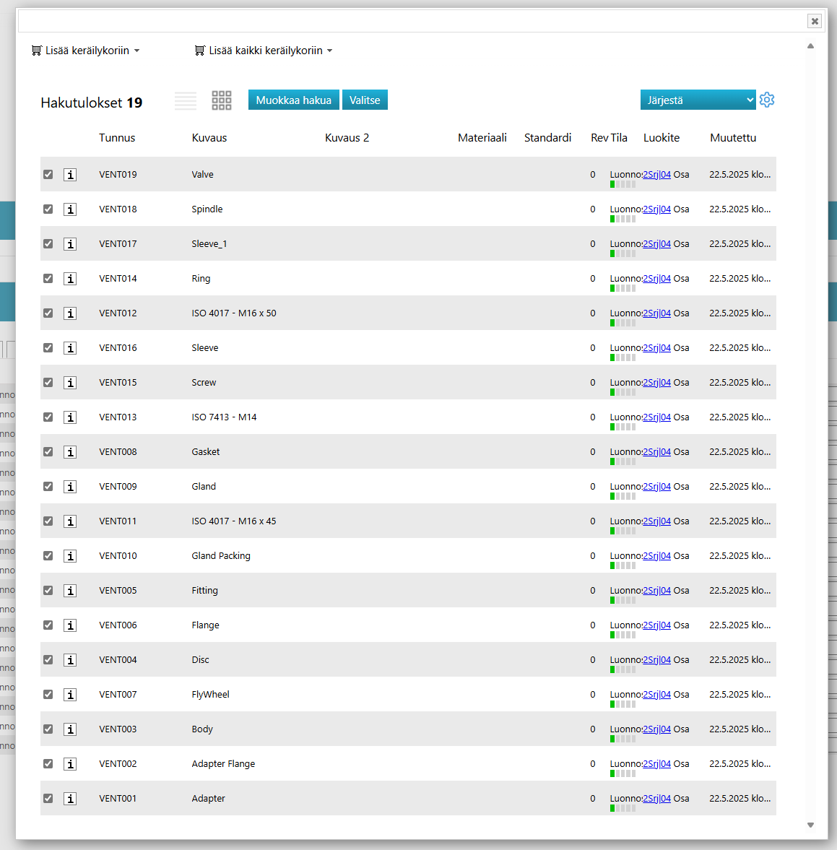Image resolution: width=837 pixels, height=850 pixels.
Task: Click the Tunnus column header
Action: pos(117,138)
